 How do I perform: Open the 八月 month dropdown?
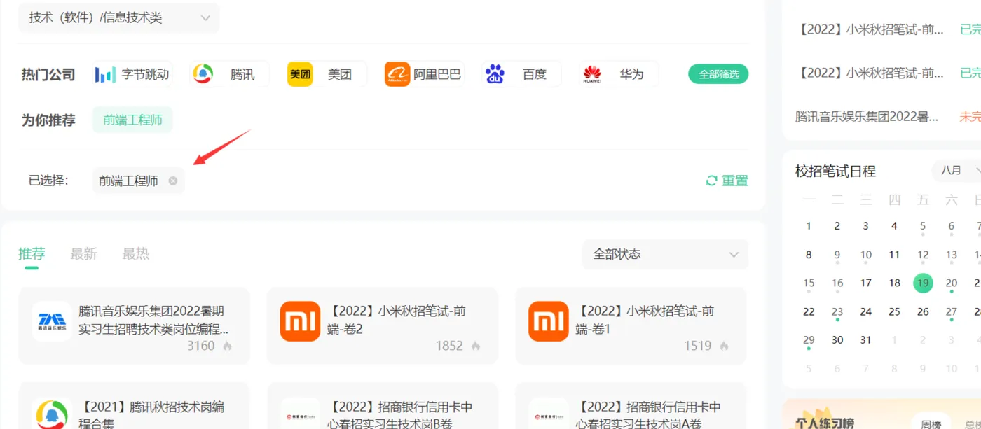pos(956,171)
